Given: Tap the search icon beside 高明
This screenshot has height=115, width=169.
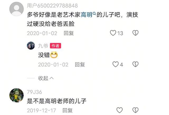Looking at the screenshot, I should (94, 13).
